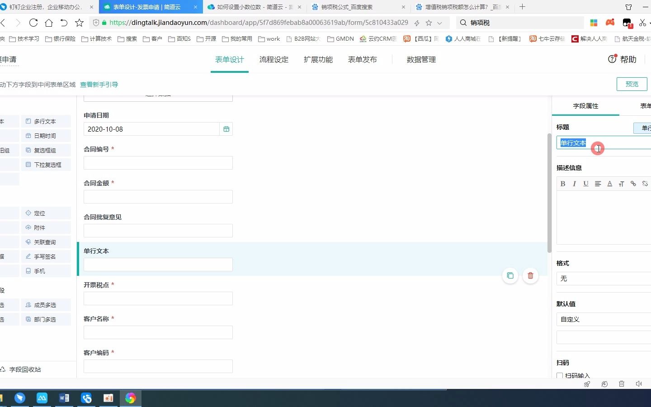651x407 pixels.
Task: Click the 客户名称 input field
Action: (158, 332)
